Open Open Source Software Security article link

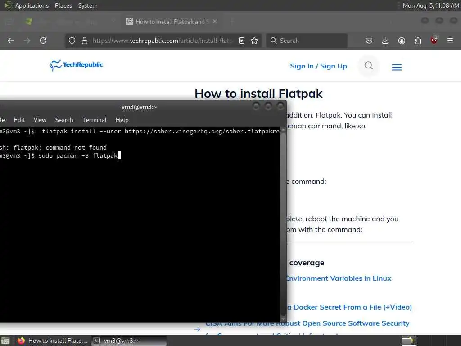tap(307, 323)
